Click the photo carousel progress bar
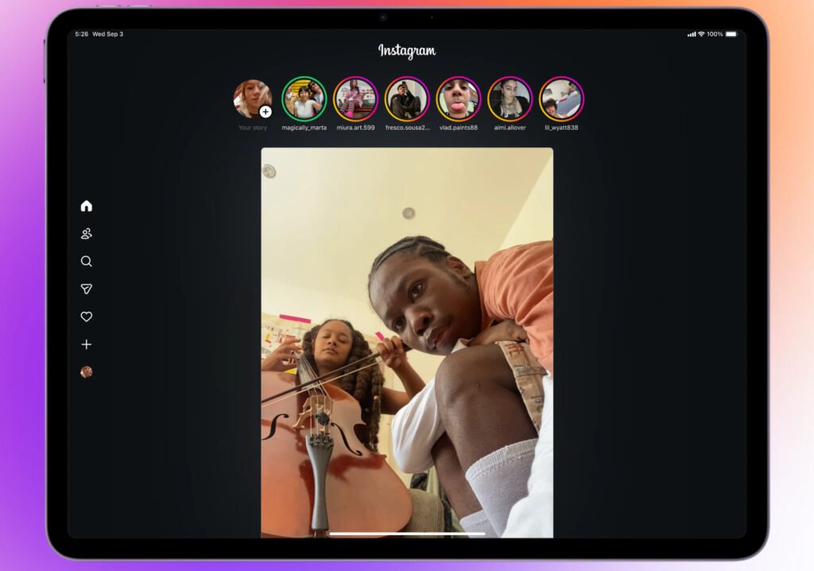Screen dimensions: 814x571 click(x=407, y=533)
